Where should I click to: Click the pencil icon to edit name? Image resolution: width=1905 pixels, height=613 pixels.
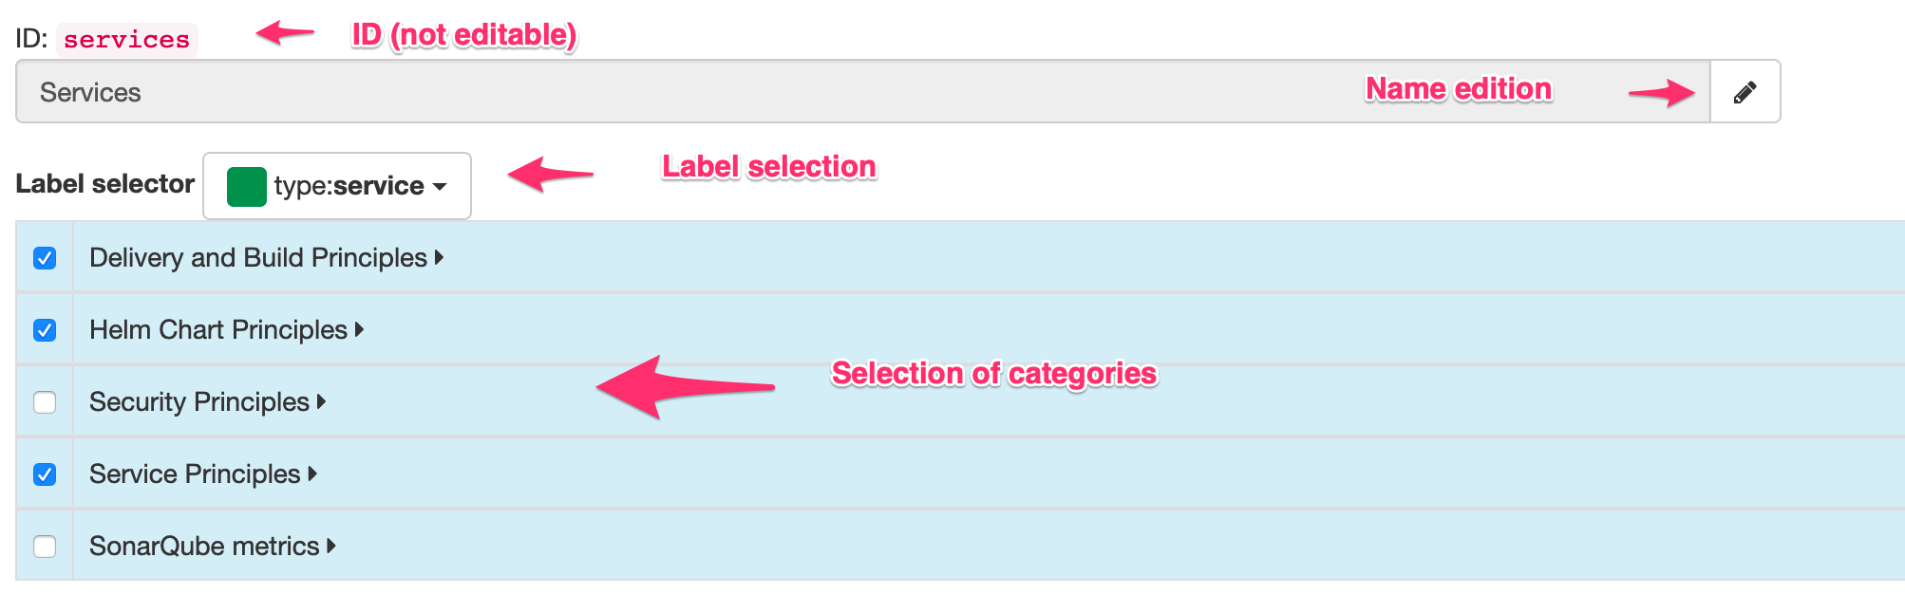pyautogui.click(x=1745, y=92)
